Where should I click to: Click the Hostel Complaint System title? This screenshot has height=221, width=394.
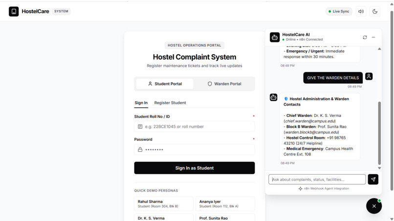pos(195,57)
